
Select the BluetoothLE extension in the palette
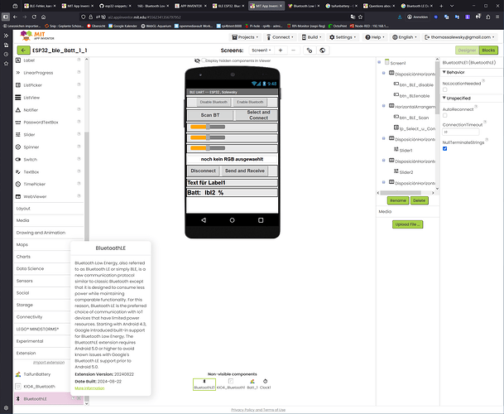pos(35,399)
